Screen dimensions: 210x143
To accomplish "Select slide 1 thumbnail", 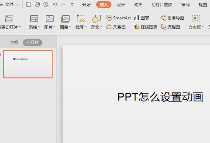I will pos(28,64).
